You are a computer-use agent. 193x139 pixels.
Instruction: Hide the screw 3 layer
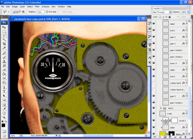(154, 63)
